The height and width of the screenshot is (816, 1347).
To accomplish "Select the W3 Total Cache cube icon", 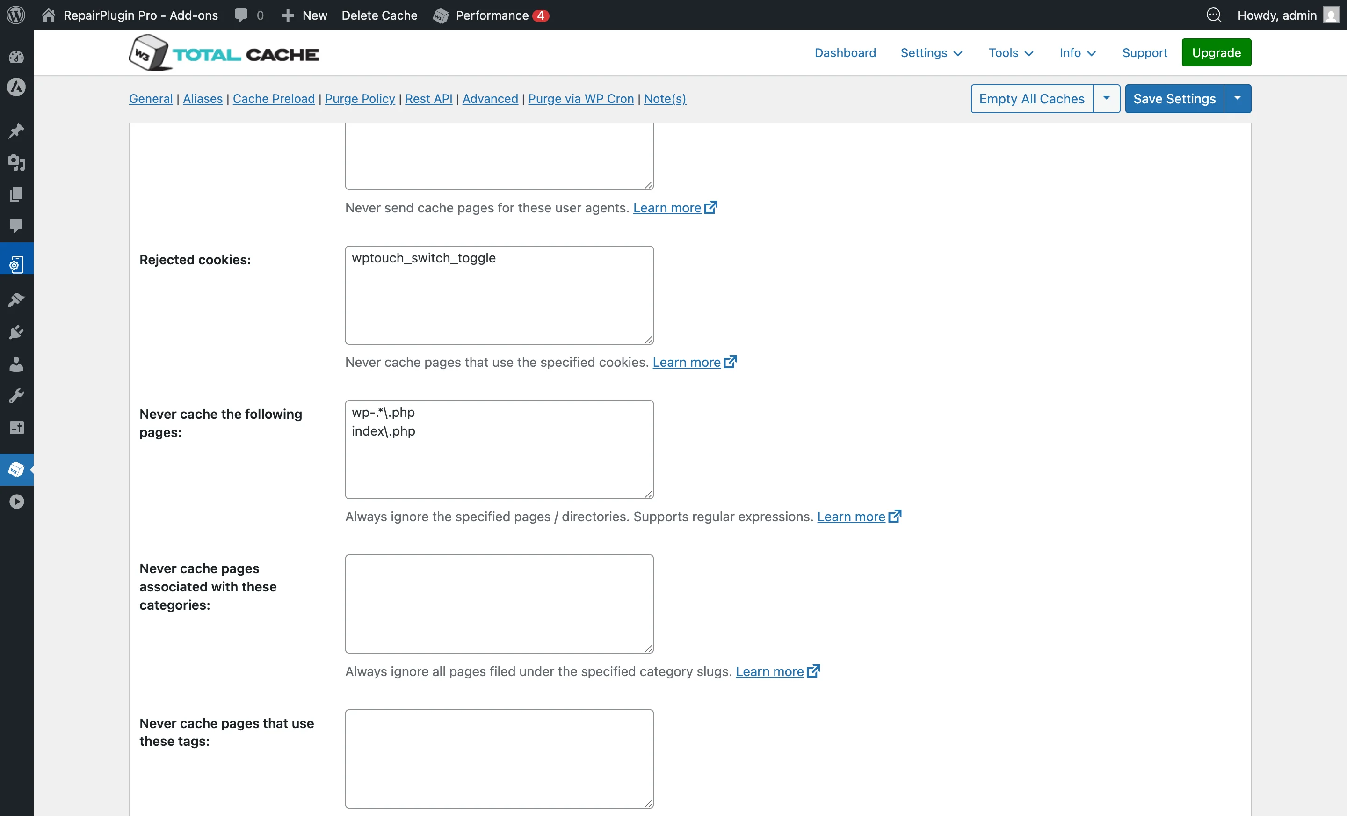I will (16, 469).
